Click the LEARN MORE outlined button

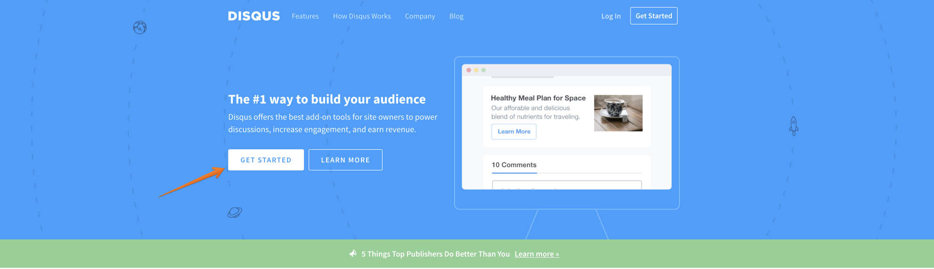[345, 160]
